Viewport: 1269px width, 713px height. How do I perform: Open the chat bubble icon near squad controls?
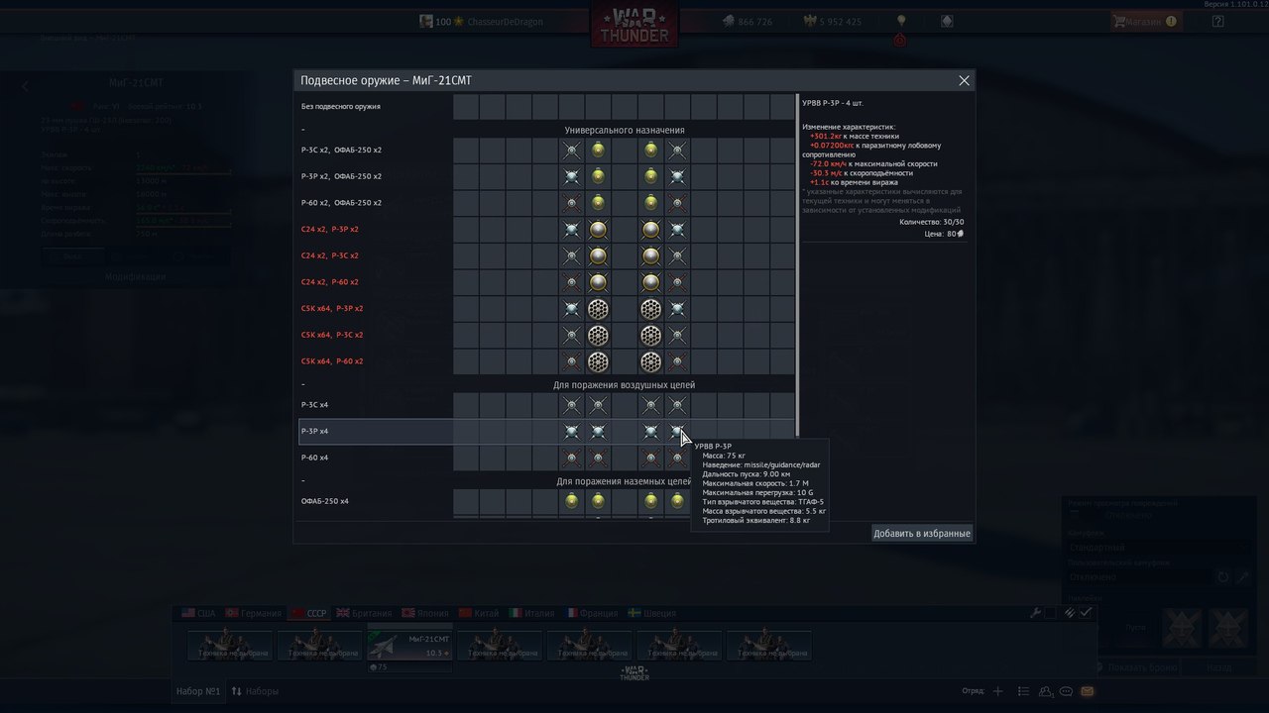(x=1066, y=690)
